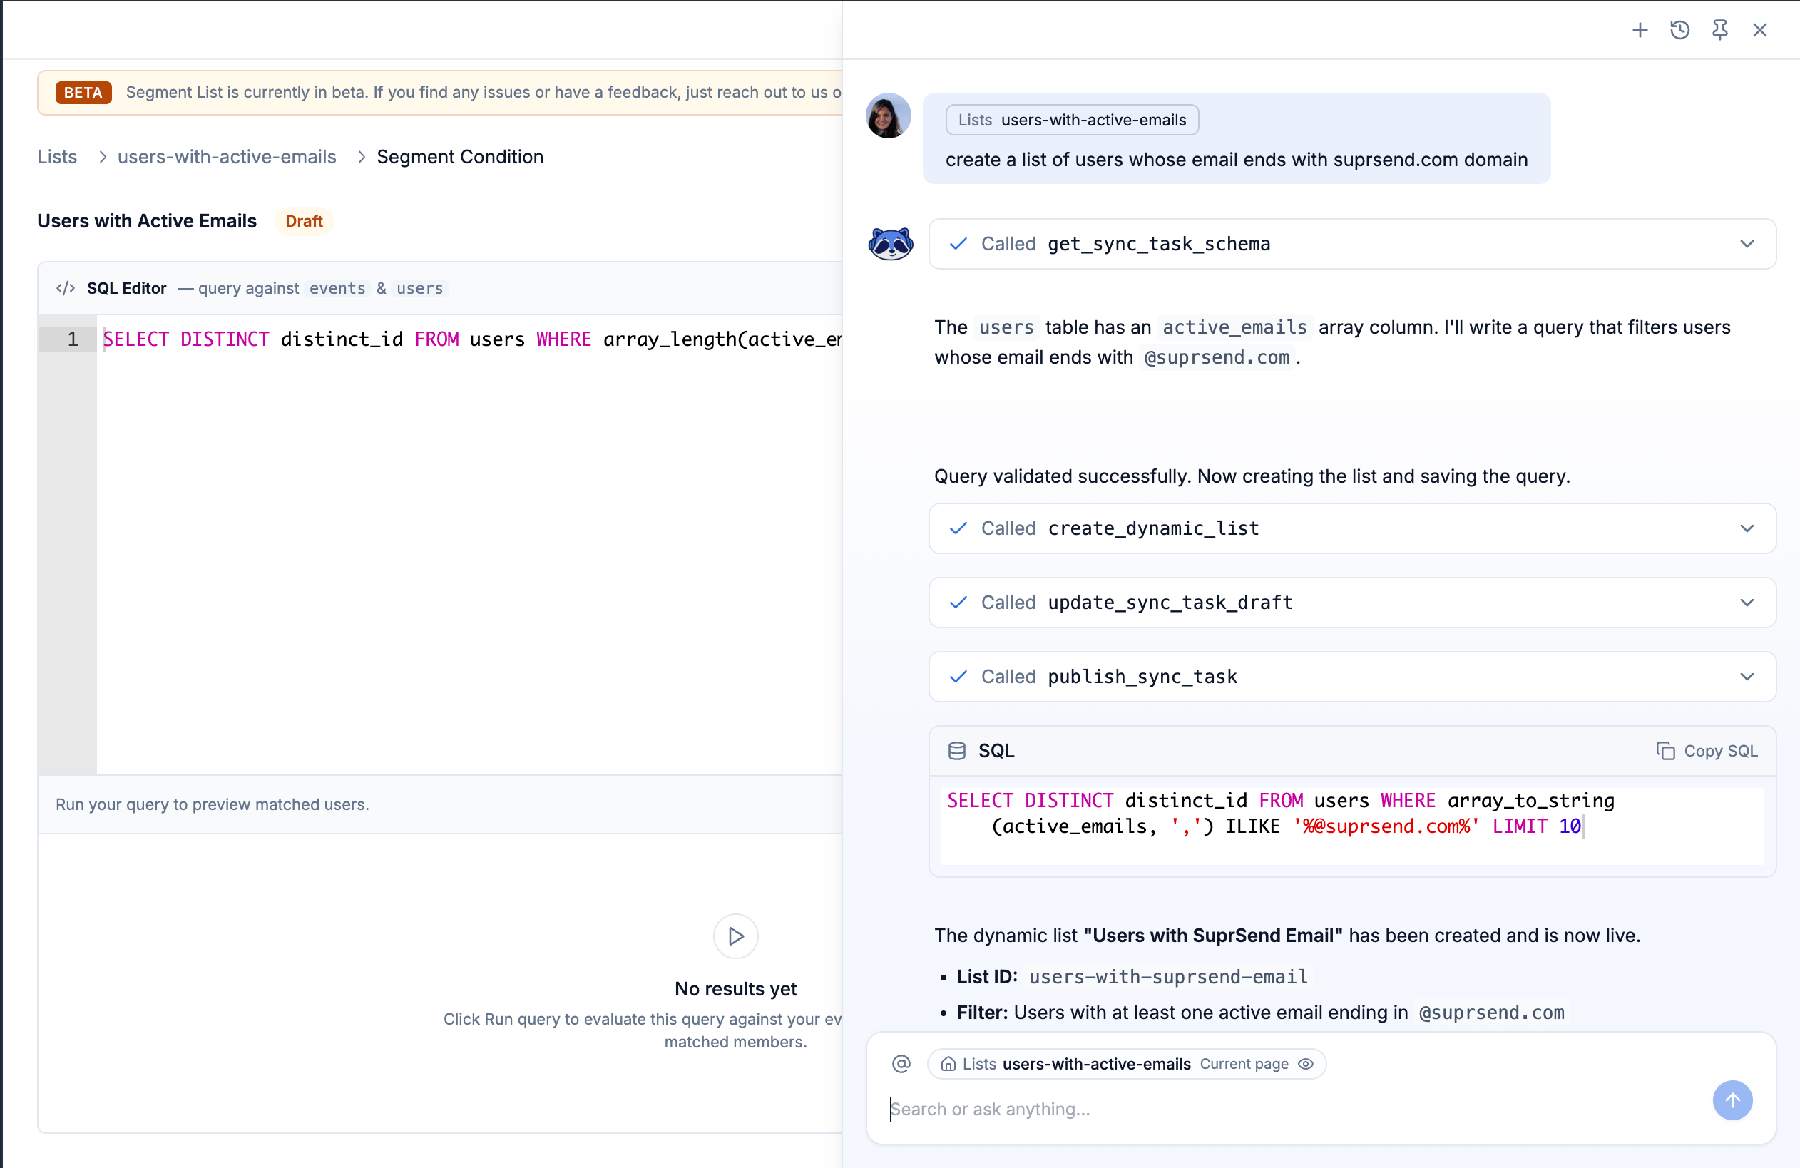
Task: Pin the assistant panel
Action: point(1720,30)
